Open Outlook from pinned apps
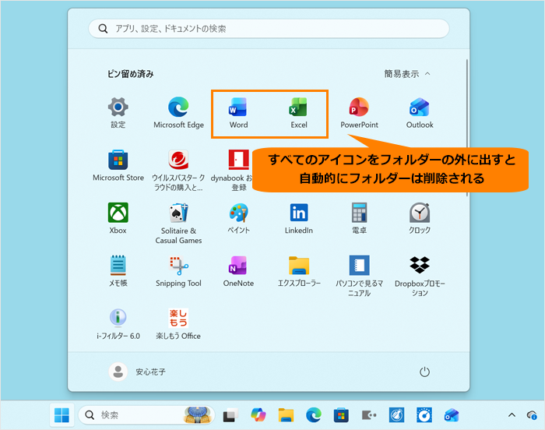545x430 pixels. point(420,113)
